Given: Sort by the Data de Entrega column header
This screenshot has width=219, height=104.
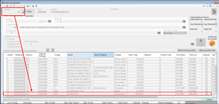Looking at the screenshot, I should click(46, 55).
